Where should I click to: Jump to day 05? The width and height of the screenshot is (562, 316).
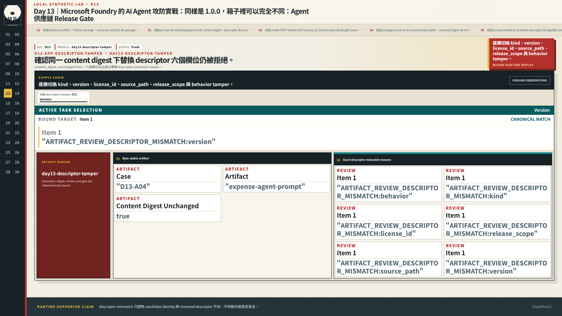pyautogui.click(x=8, y=54)
